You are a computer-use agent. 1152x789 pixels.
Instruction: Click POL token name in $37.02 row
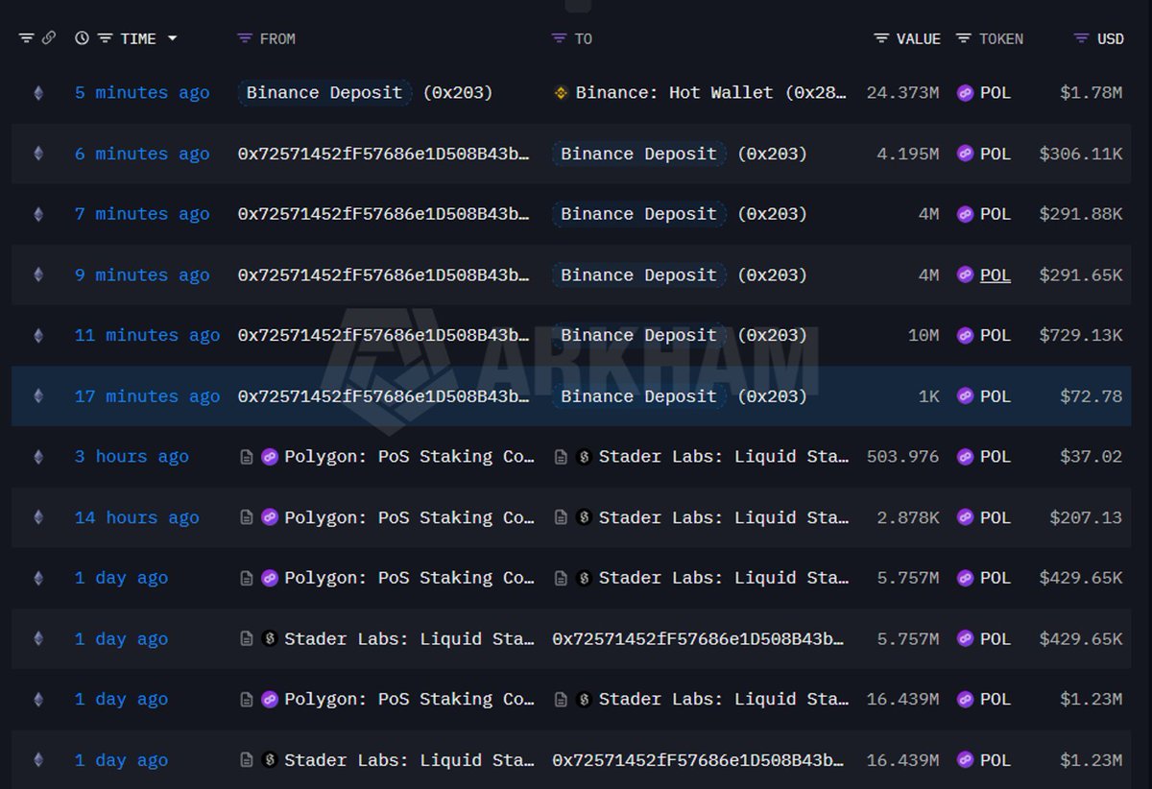click(996, 457)
